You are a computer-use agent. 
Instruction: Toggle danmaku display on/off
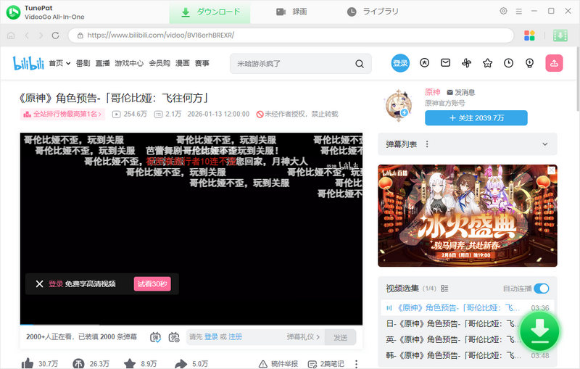[x=155, y=337]
